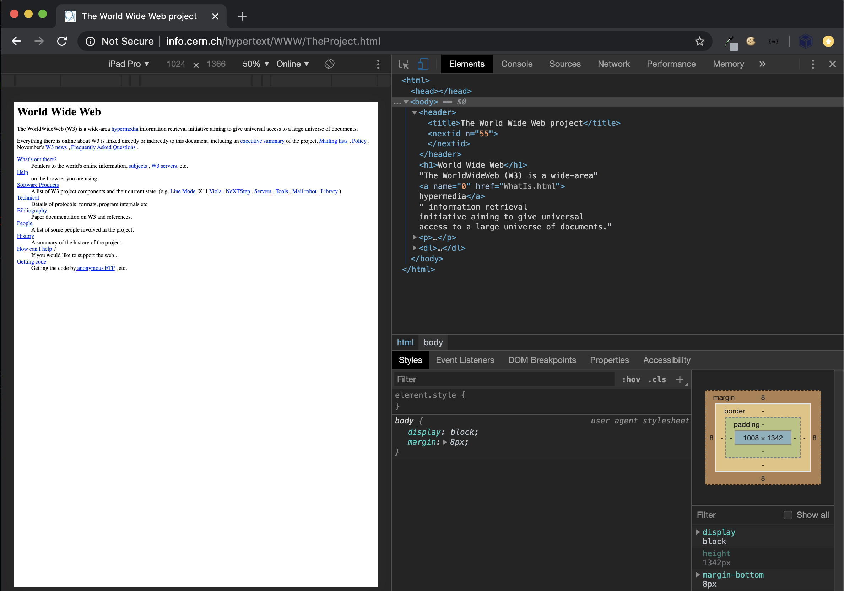Expand the collapsed dl element
The image size is (844, 591).
[x=415, y=248]
